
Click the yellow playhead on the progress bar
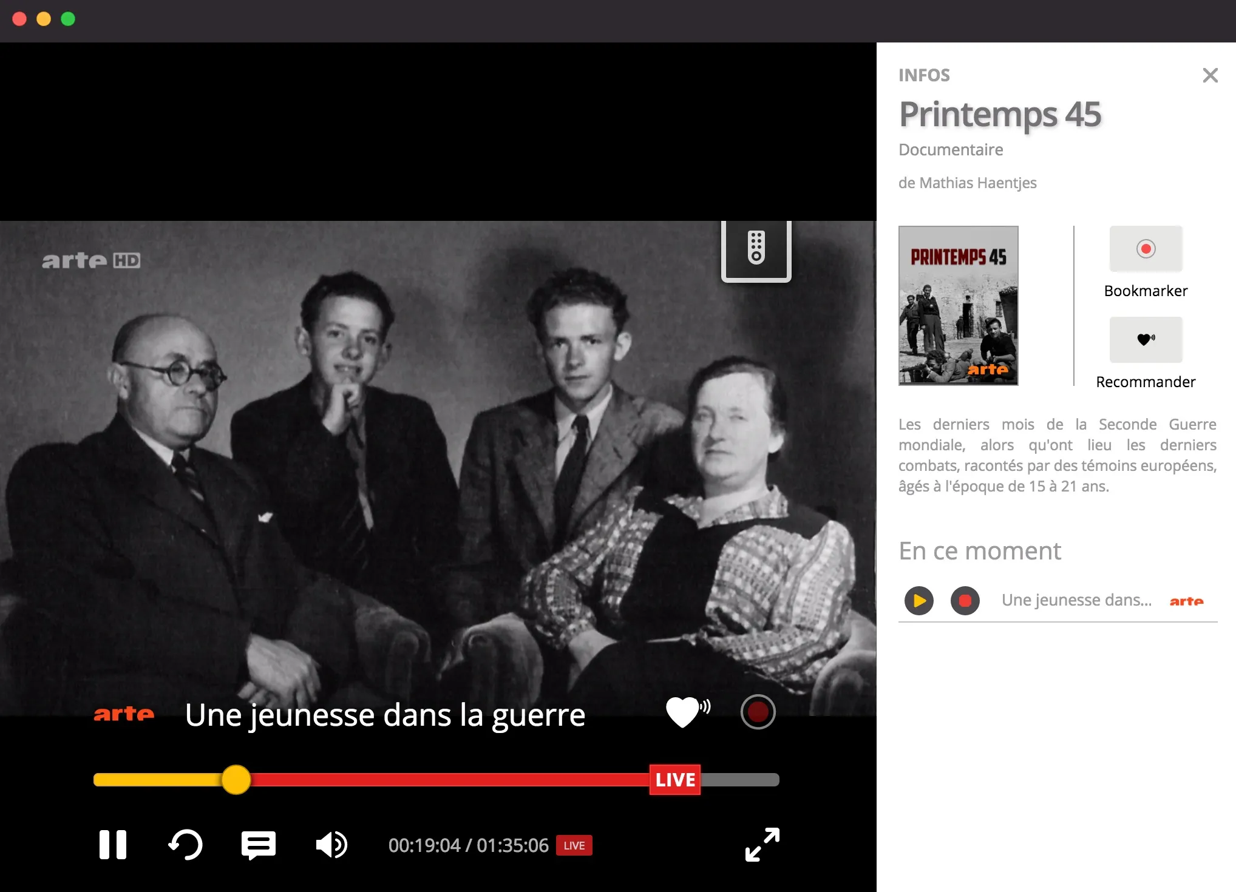pos(236,780)
